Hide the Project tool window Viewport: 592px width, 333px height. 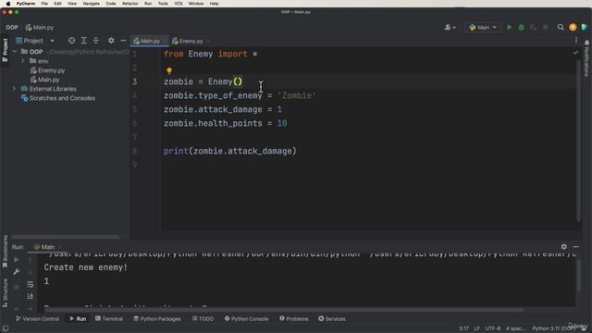click(123, 41)
